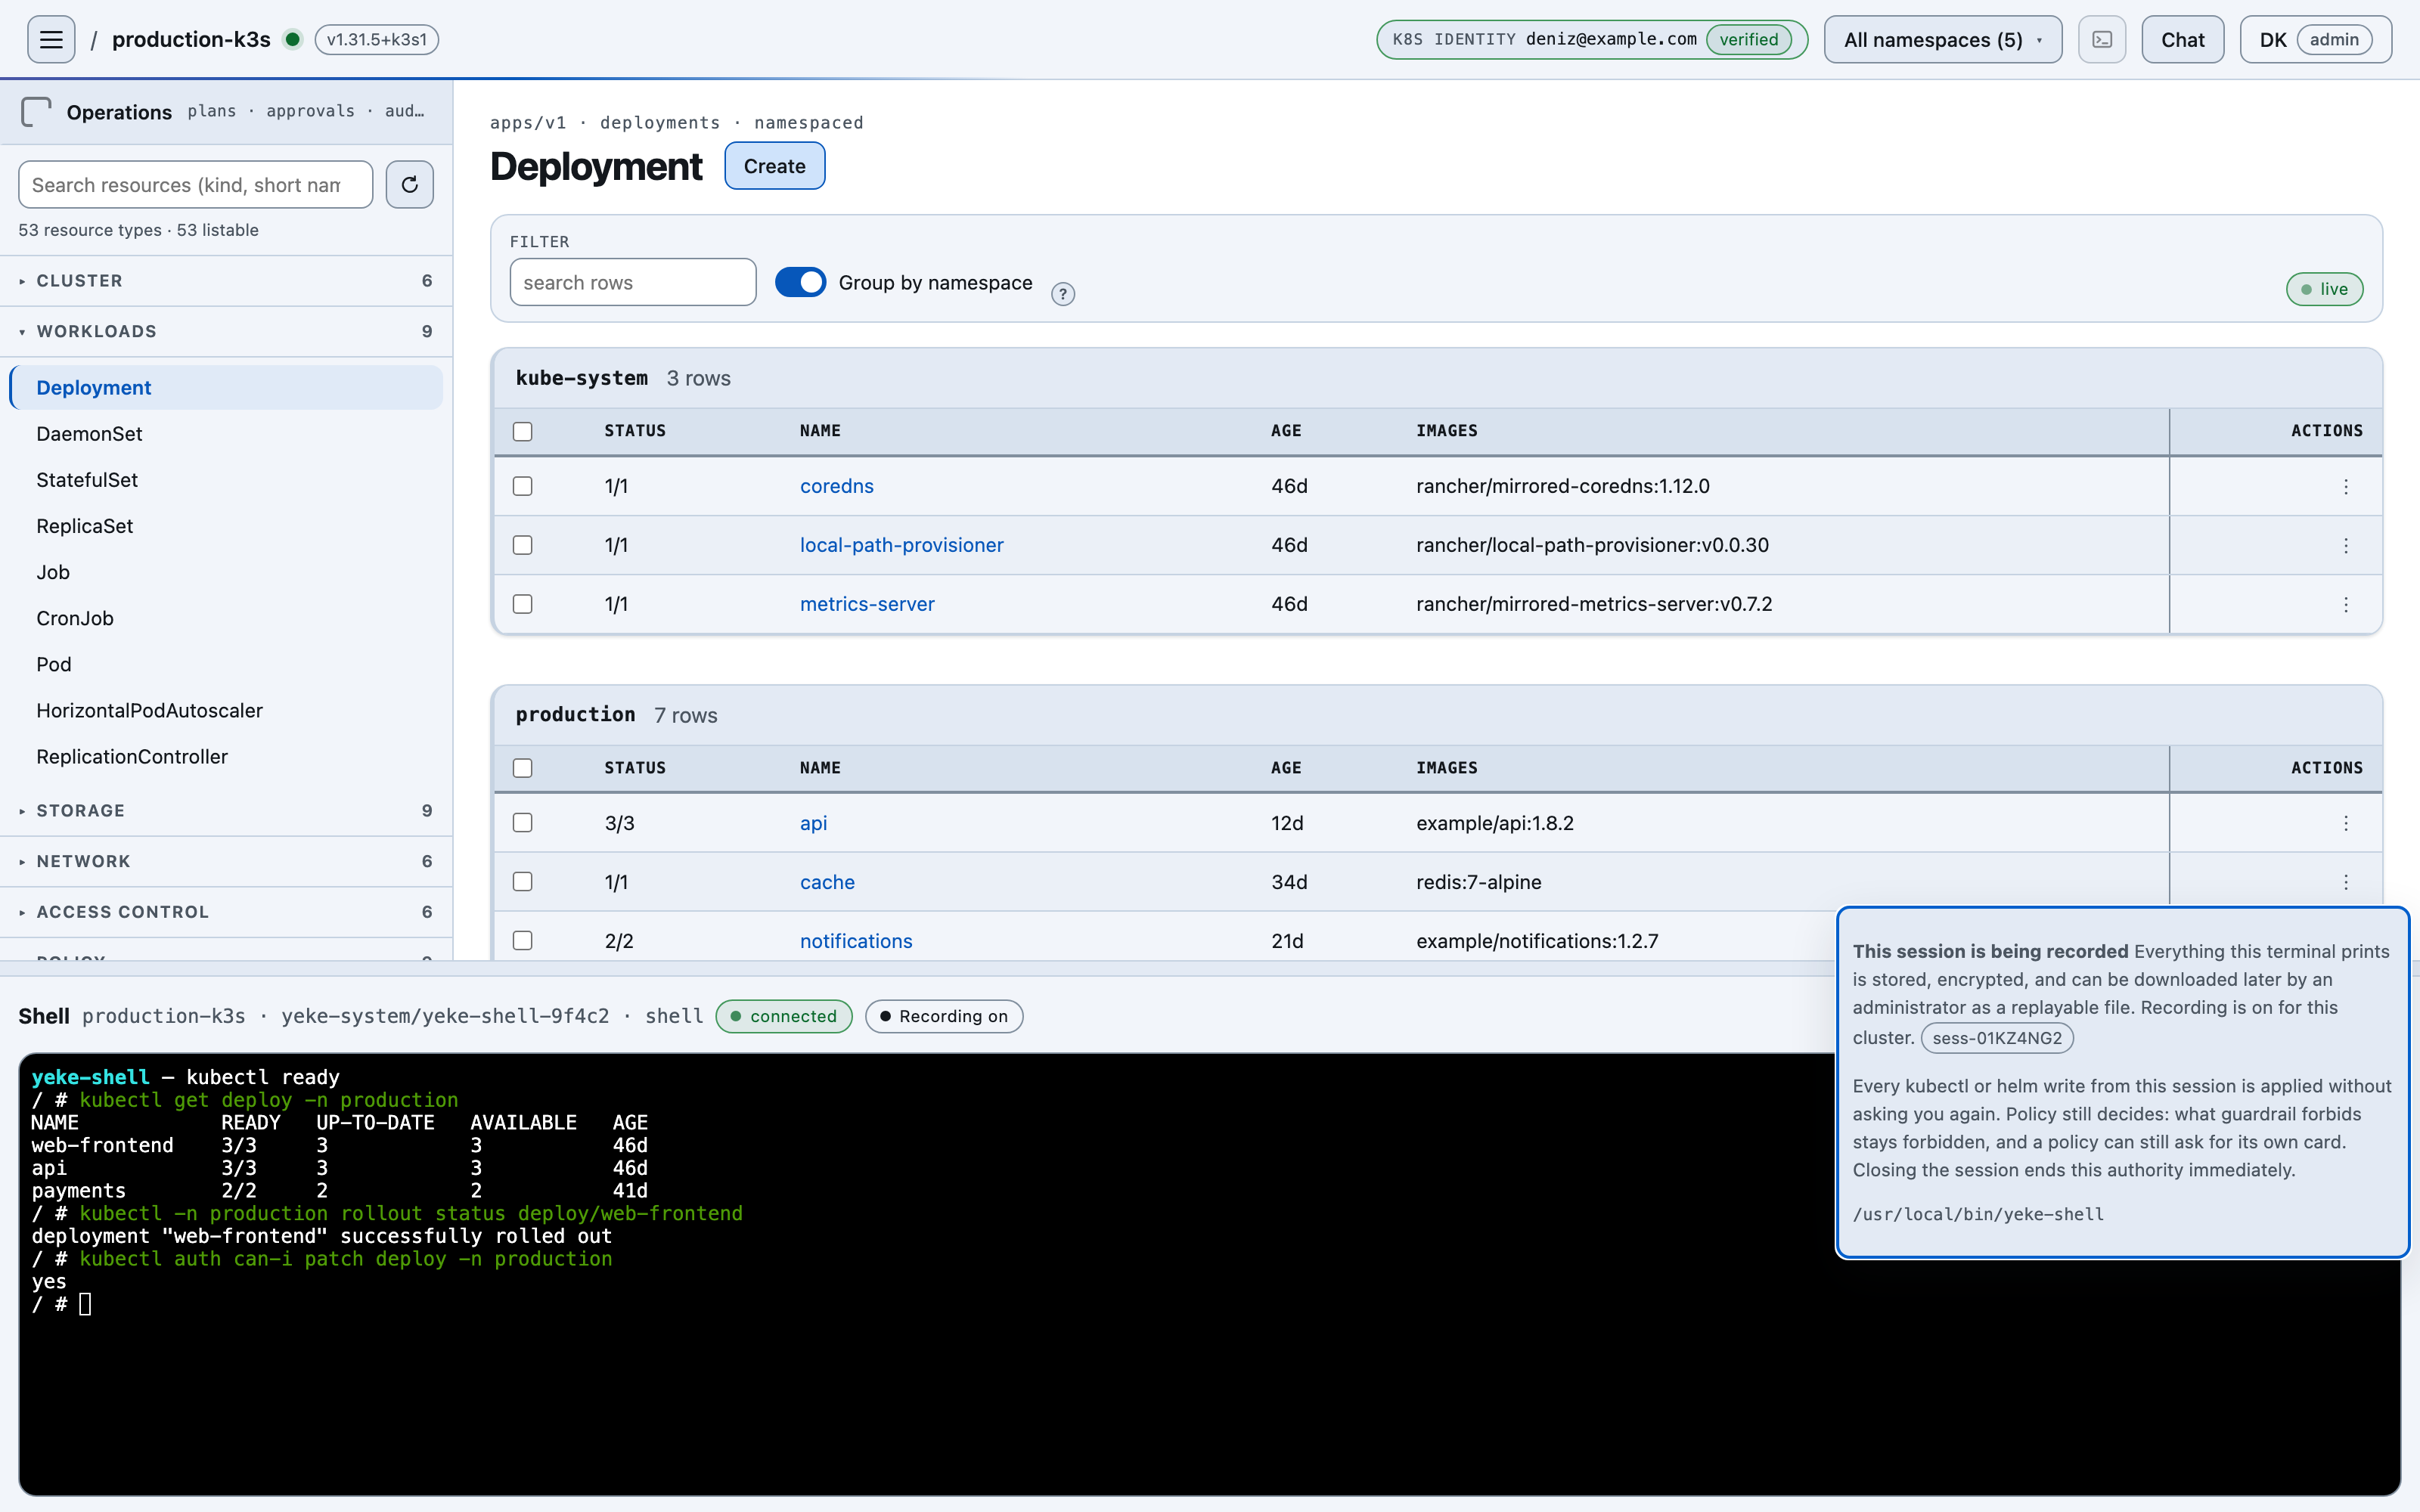This screenshot has width=2420, height=1512.
Task: Focus the search resources field
Action: point(195,185)
